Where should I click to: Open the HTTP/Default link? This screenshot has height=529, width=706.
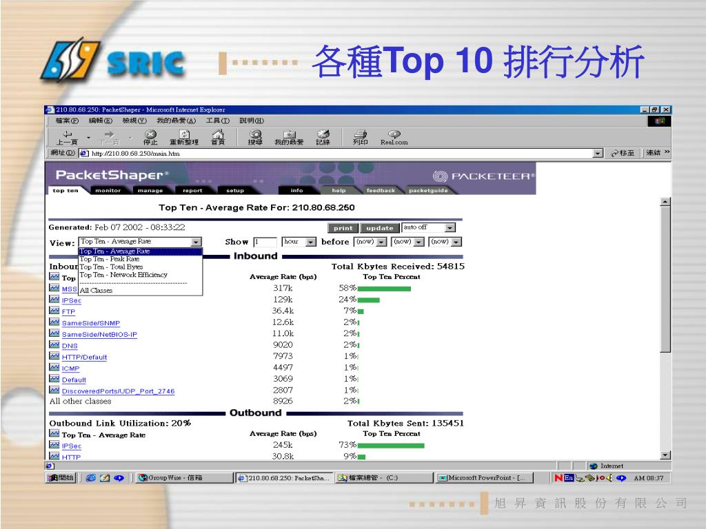click(x=85, y=357)
